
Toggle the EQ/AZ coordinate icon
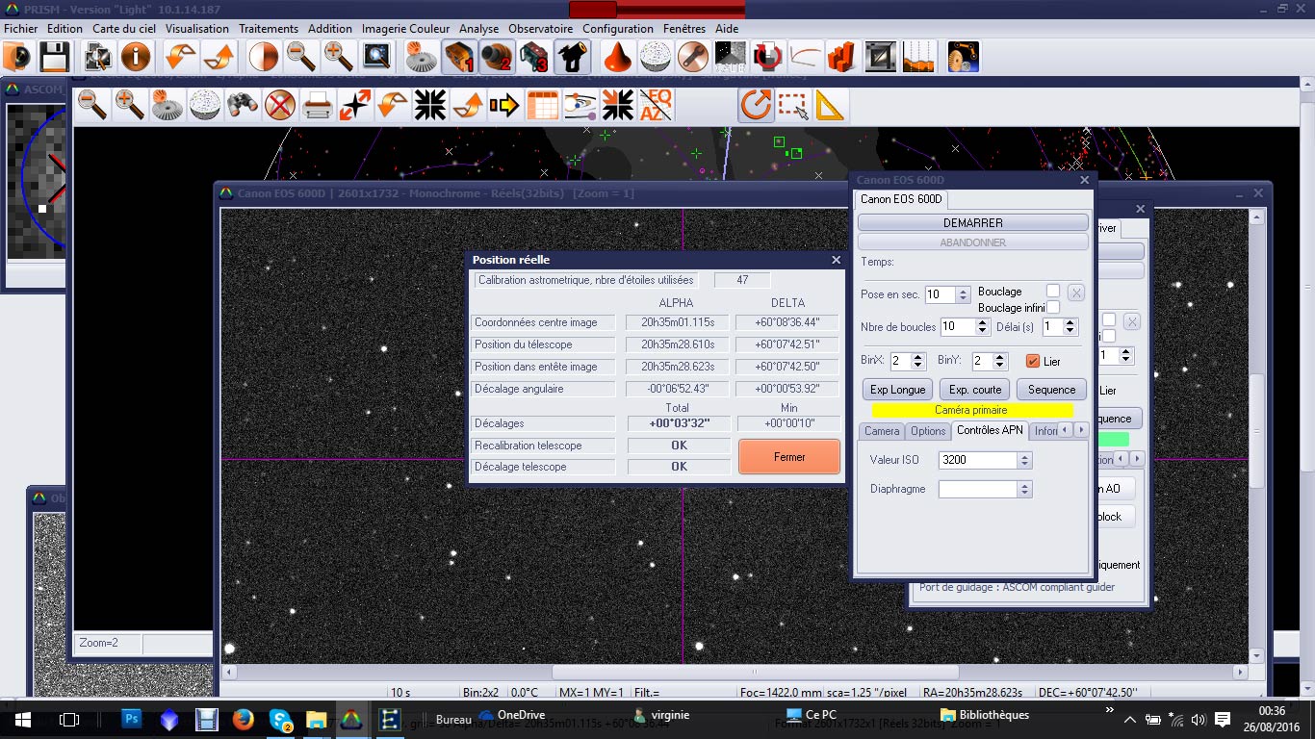(656, 105)
